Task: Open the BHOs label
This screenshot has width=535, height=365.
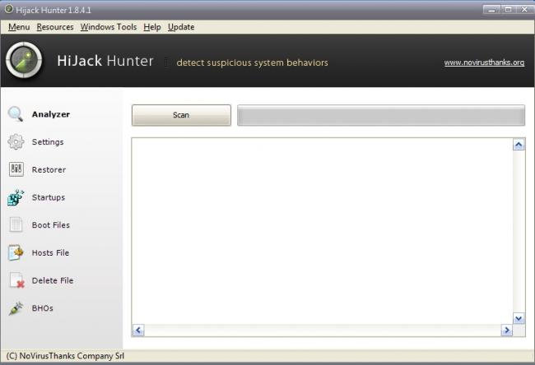Action: click(42, 308)
